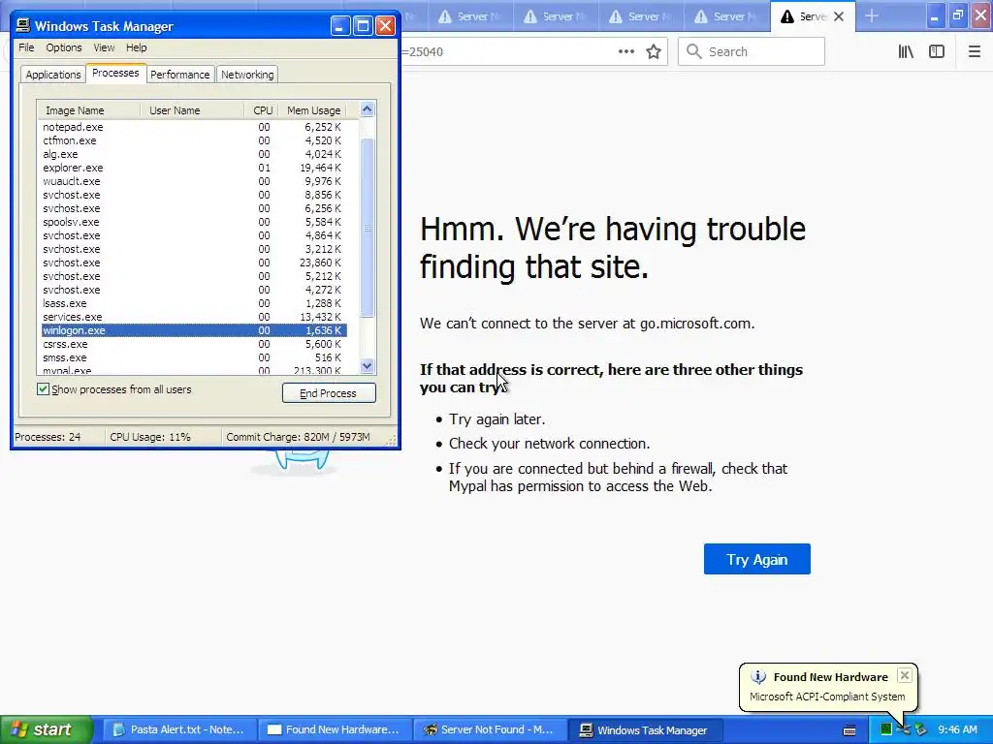Click the process list scrollbar thumb
993x744 pixels.
pos(368,228)
